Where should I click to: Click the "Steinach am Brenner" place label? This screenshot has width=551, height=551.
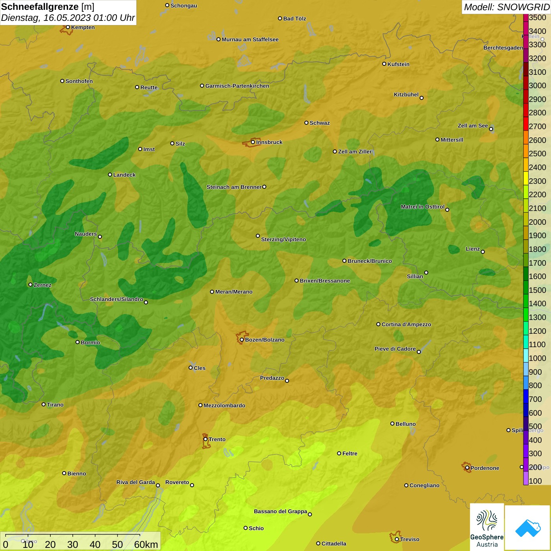[x=234, y=187]
